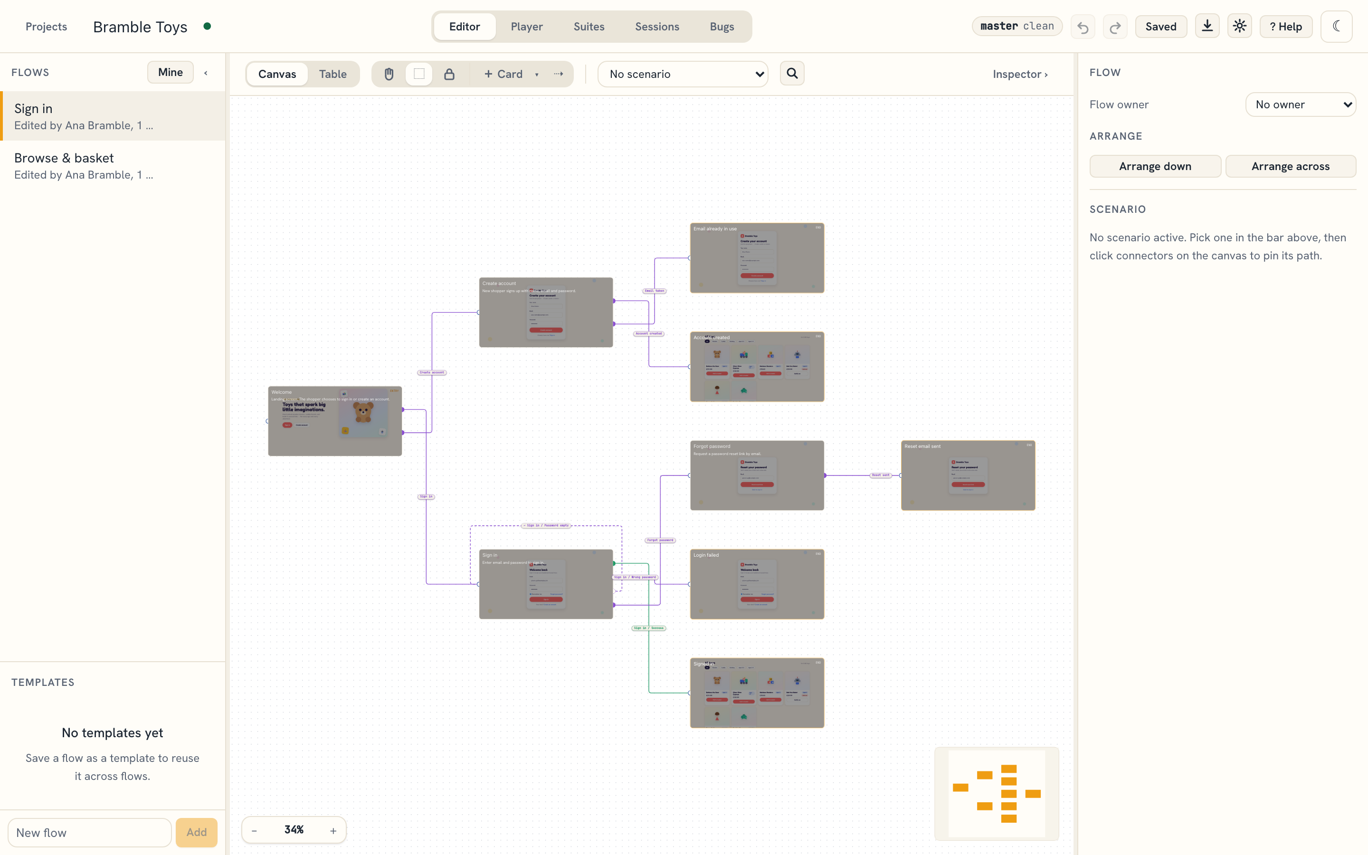The image size is (1368, 855).
Task: Toggle the Mine flows filter
Action: (170, 72)
